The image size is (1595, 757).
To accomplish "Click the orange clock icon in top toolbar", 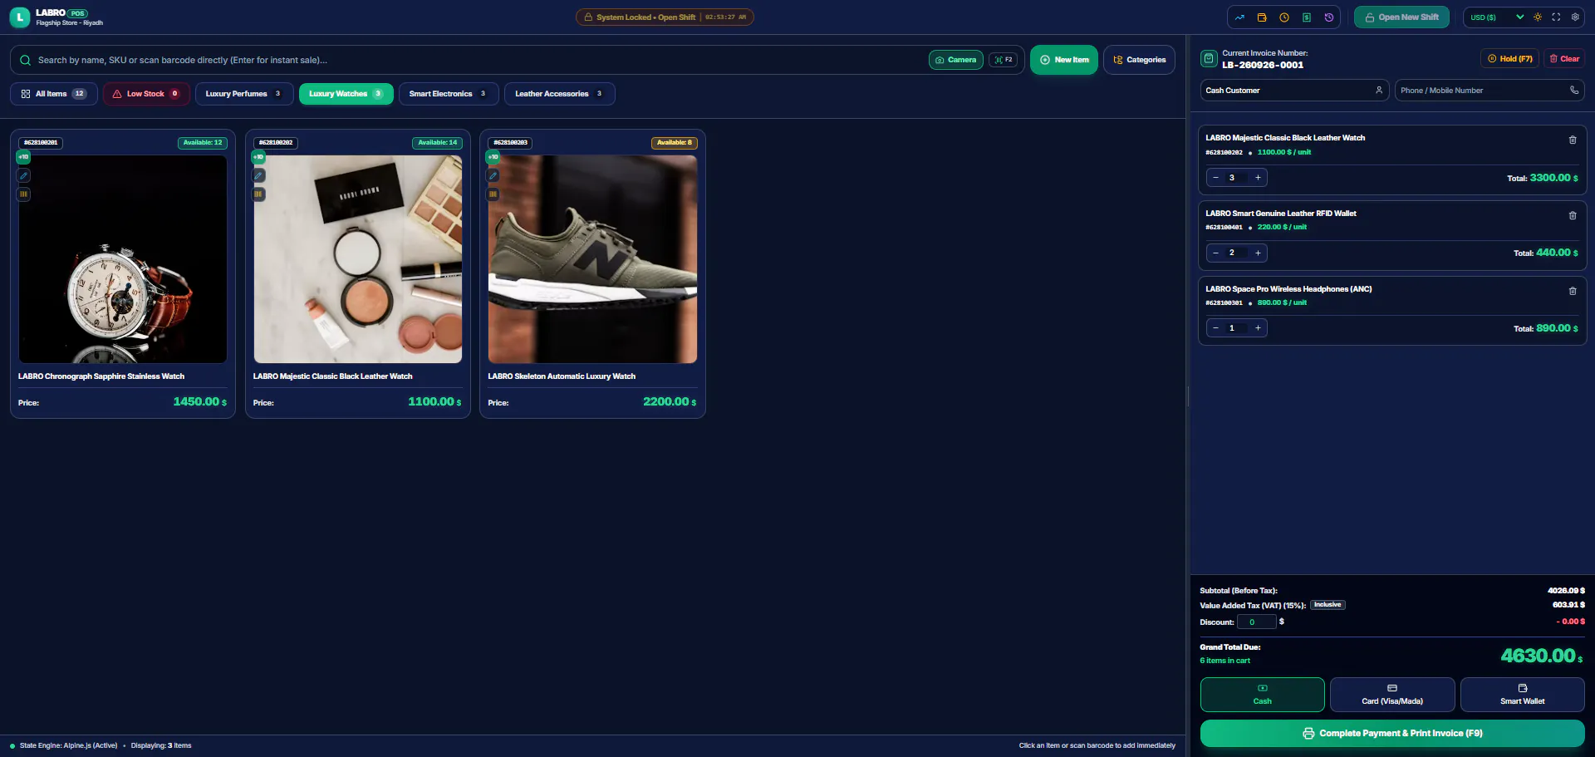I will pyautogui.click(x=1284, y=17).
